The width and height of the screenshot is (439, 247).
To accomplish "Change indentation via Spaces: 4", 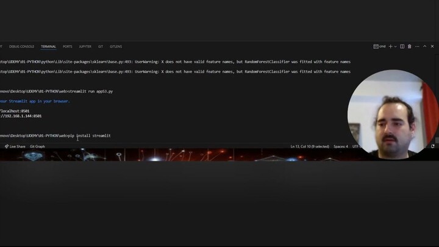I will tap(341, 146).
